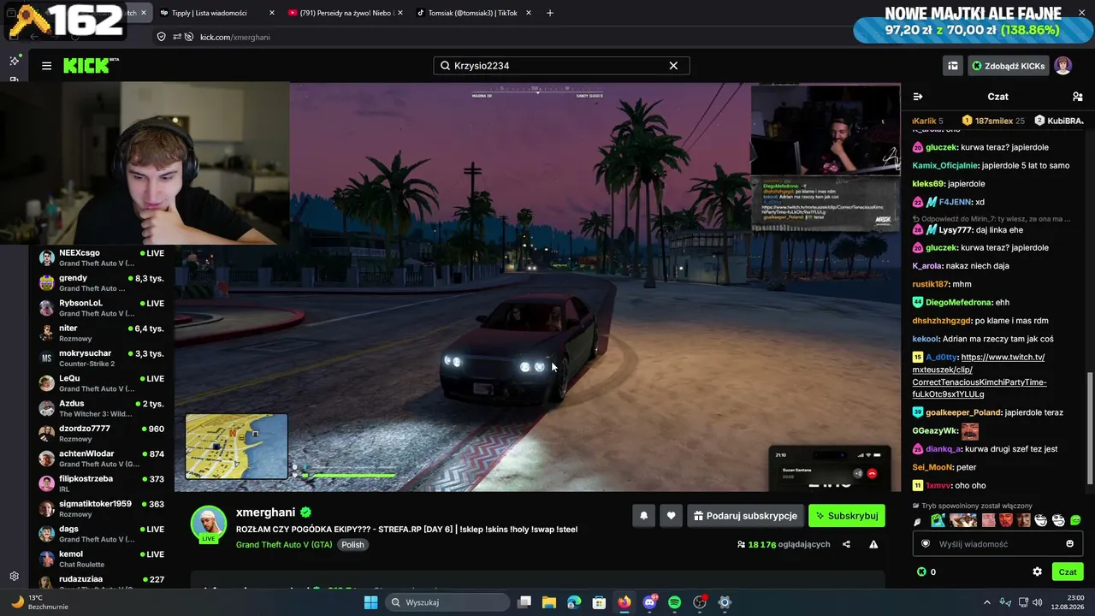Screen dimensions: 1095x616
Task: Open the twitch.tv clip link in chat
Action: tap(980, 376)
